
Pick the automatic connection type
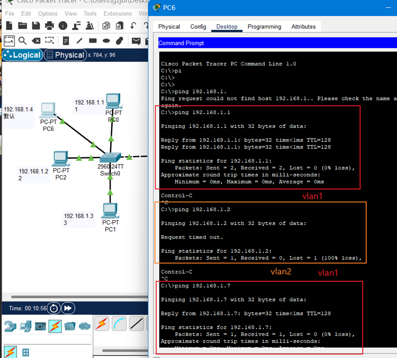coord(102,323)
